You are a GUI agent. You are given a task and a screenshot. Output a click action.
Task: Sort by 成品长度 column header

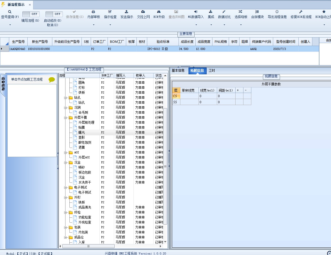click(187, 42)
